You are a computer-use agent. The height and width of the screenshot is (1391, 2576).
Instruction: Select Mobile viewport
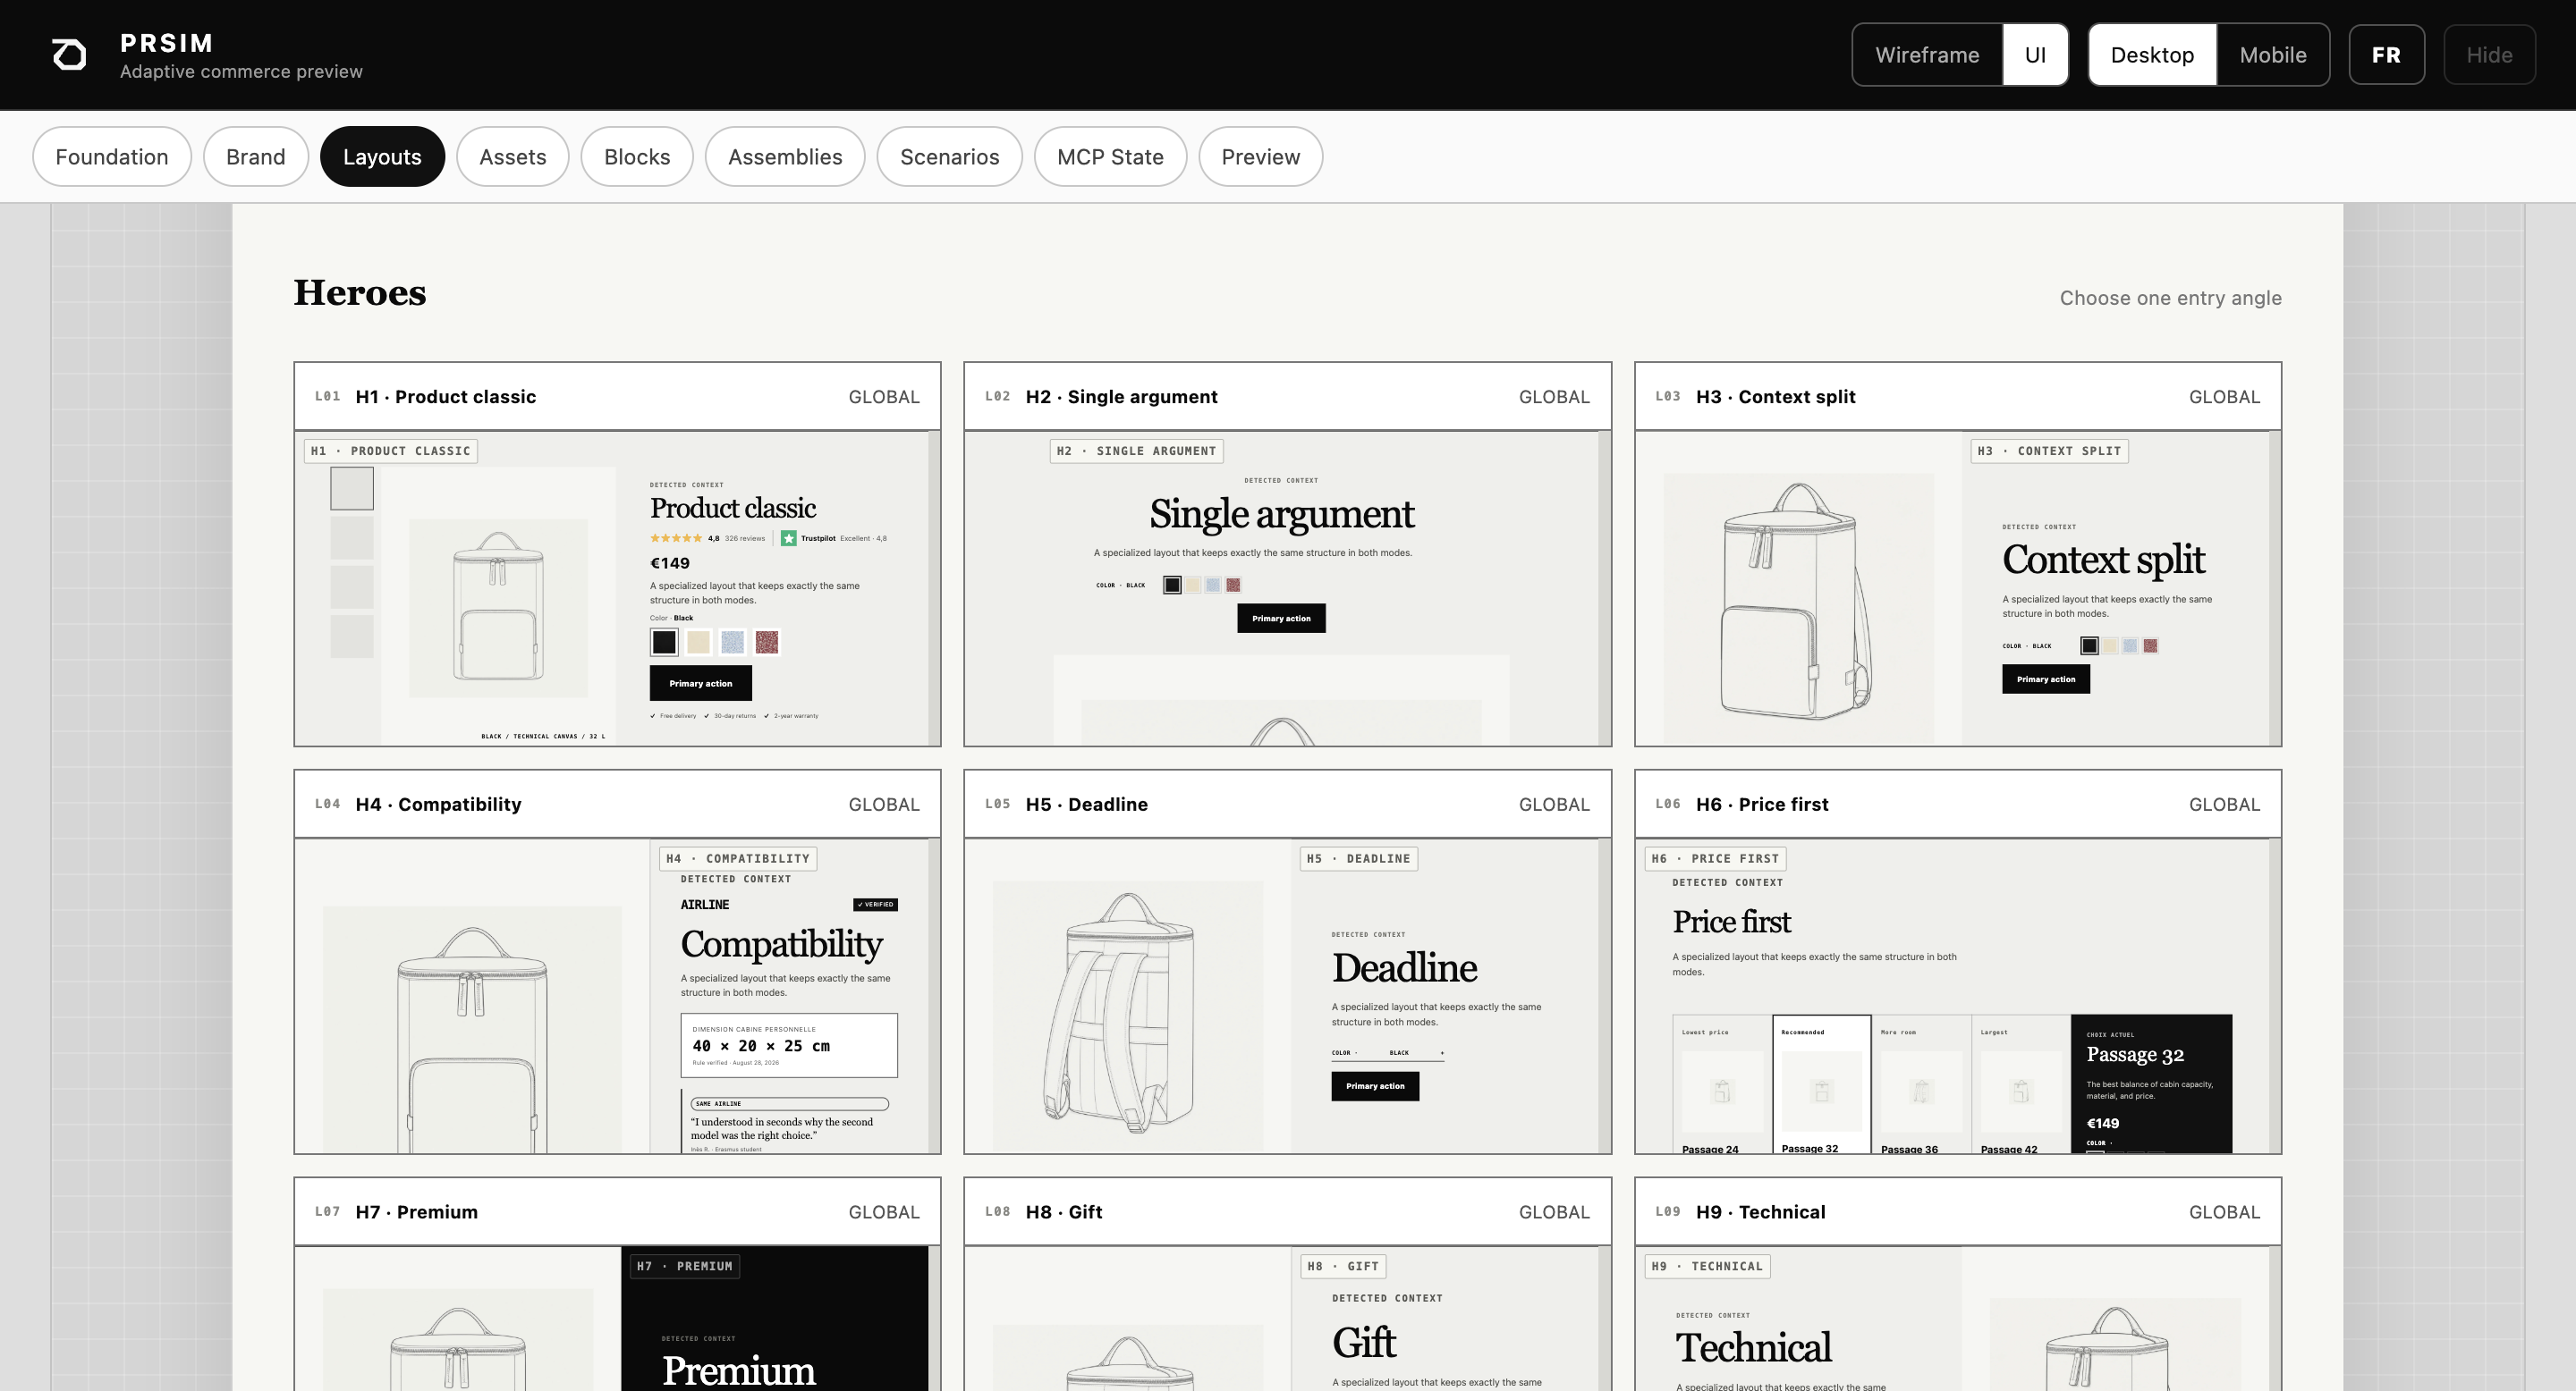click(x=2272, y=55)
